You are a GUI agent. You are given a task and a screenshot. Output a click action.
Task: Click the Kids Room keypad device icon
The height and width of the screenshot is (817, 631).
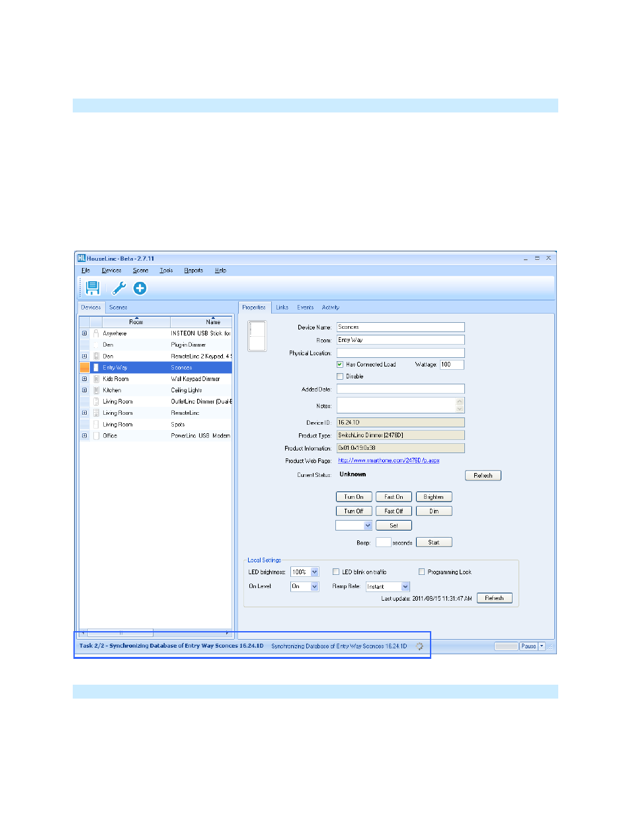[x=96, y=379]
